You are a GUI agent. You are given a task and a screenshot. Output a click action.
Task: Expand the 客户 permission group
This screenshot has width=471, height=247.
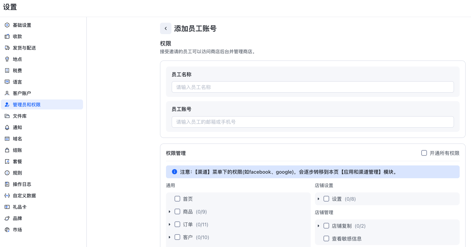170,237
